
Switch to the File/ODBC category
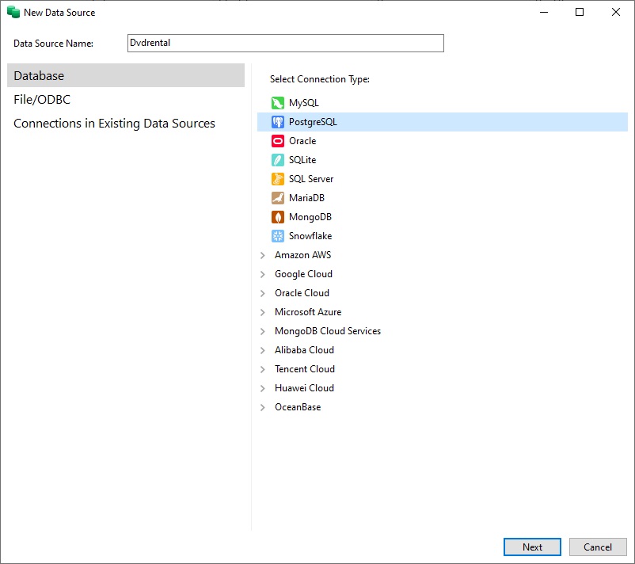tap(42, 99)
